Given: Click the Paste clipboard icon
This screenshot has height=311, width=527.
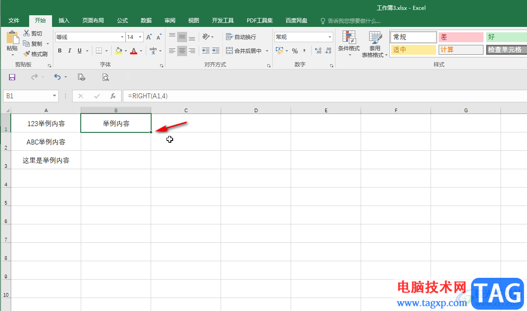Looking at the screenshot, I should click(x=13, y=37).
